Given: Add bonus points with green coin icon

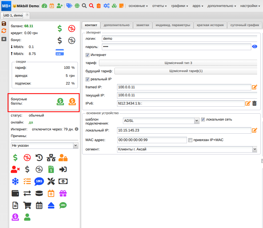Looking at the screenshot, I should (x=60, y=102).
